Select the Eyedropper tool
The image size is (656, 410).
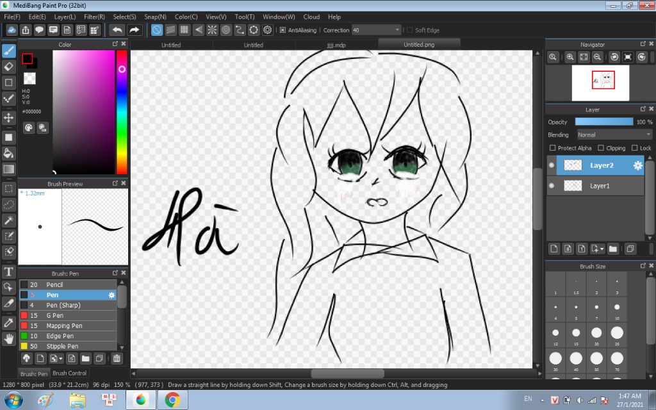coord(9,323)
